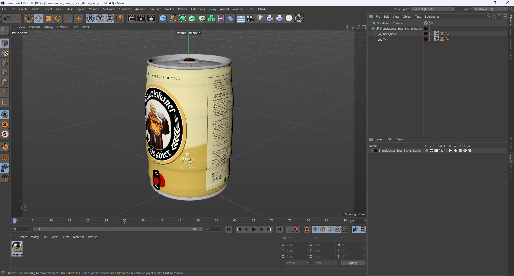This screenshot has width=514, height=276.
Task: Click the first Python icon
Action: point(270,18)
